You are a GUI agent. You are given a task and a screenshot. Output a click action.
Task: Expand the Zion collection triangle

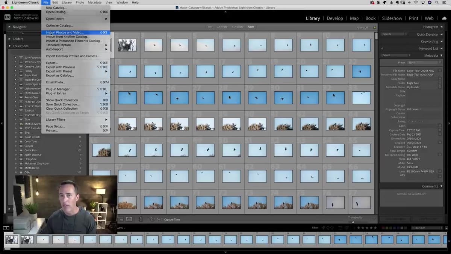pos(15,119)
